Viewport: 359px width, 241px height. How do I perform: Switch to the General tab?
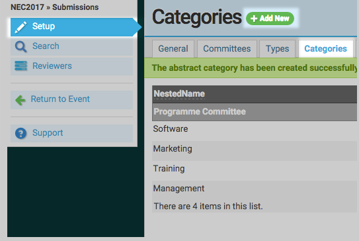click(x=173, y=49)
